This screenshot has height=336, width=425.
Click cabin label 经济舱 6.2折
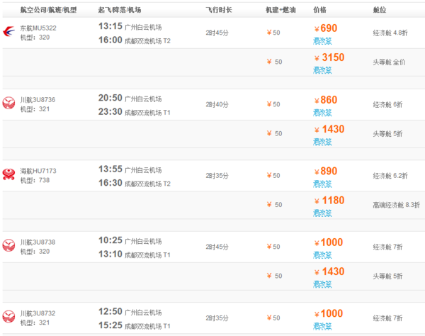coord(390,176)
